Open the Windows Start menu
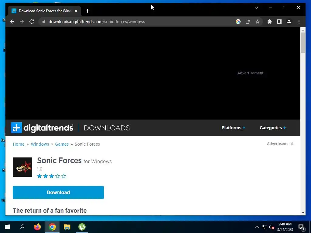 point(7,227)
